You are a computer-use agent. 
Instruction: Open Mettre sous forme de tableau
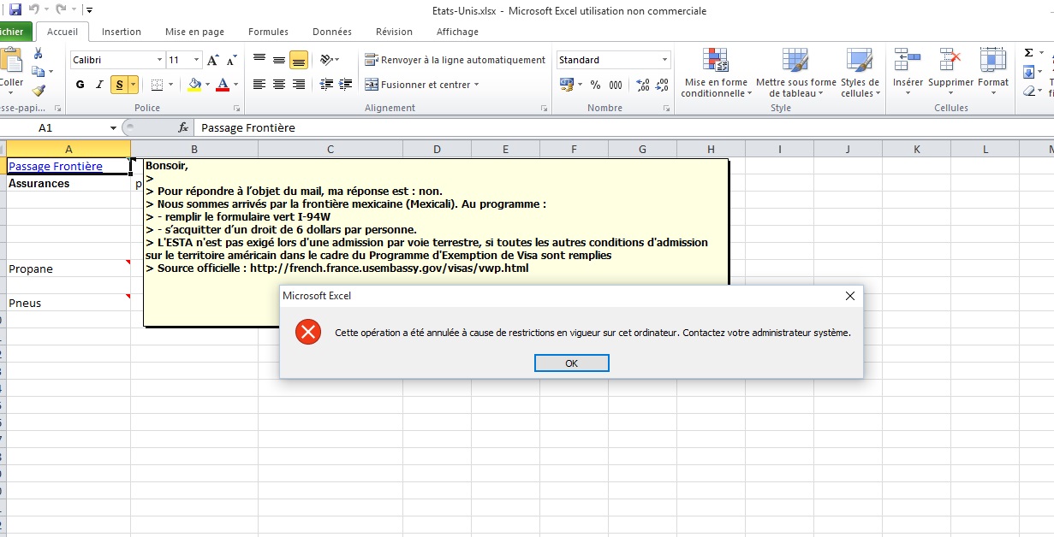(795, 73)
